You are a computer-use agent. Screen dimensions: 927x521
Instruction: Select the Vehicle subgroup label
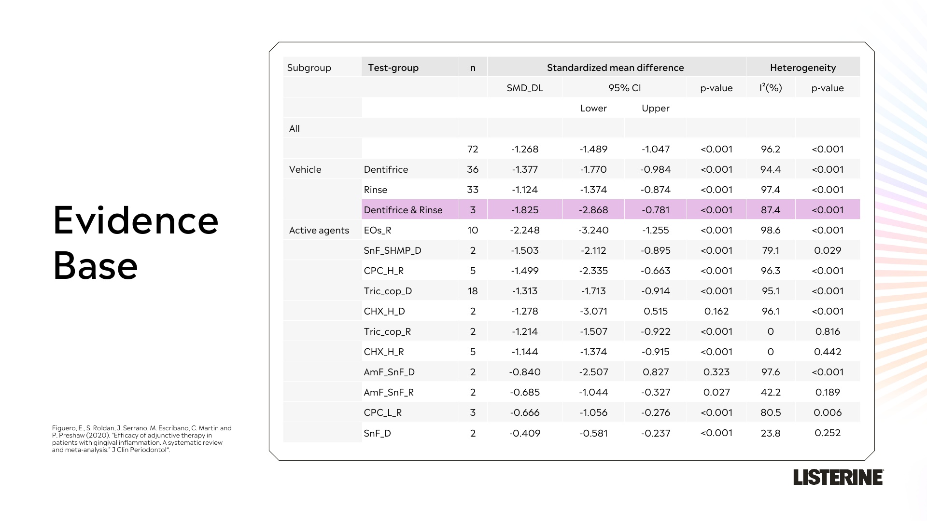tap(305, 169)
